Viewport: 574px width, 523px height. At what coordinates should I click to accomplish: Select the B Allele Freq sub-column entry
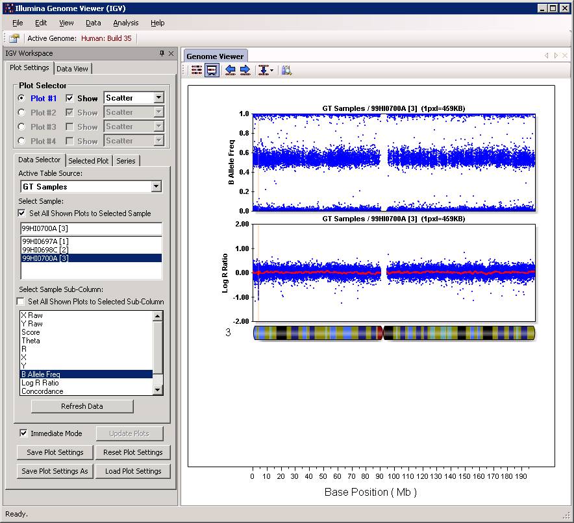click(86, 374)
